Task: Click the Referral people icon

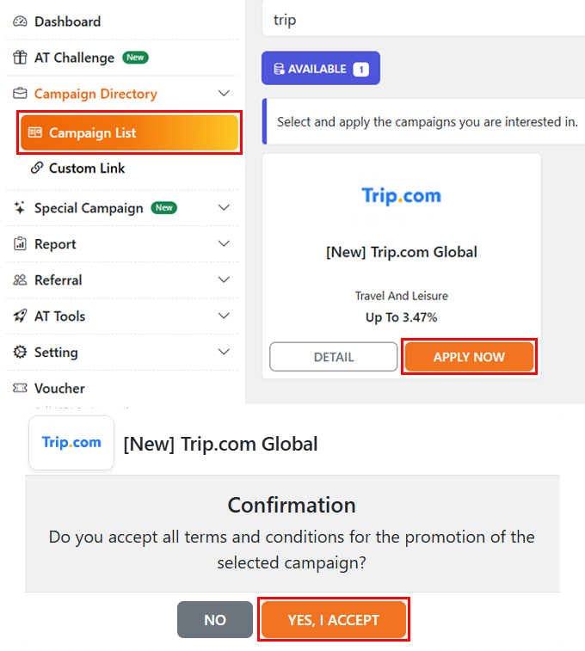Action: pos(20,280)
